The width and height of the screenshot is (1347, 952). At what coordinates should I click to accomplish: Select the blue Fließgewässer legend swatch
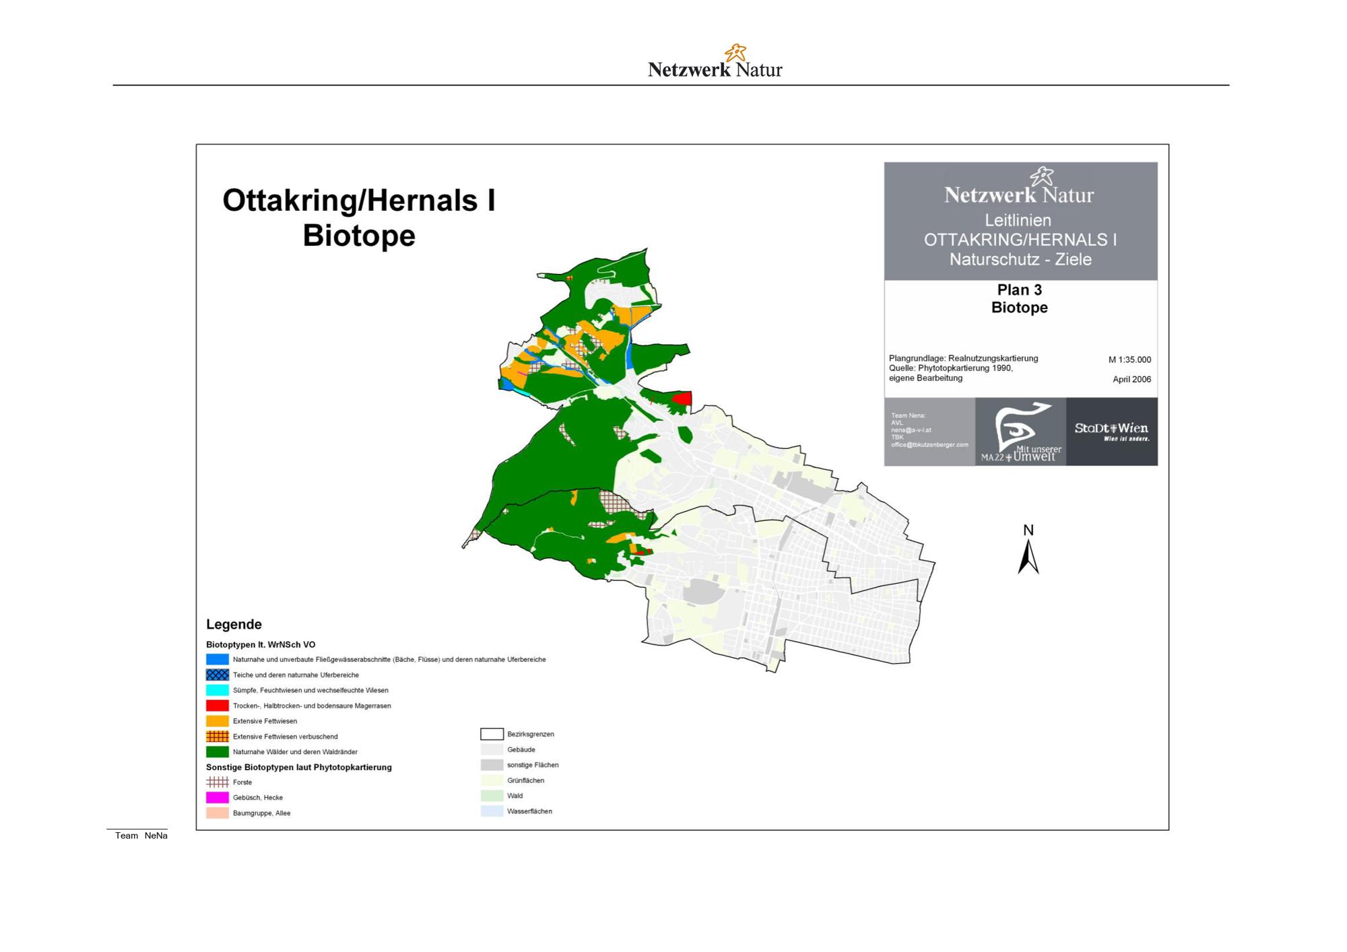coord(217,659)
